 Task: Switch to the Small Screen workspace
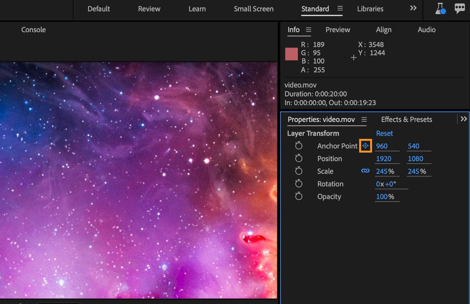[254, 9]
